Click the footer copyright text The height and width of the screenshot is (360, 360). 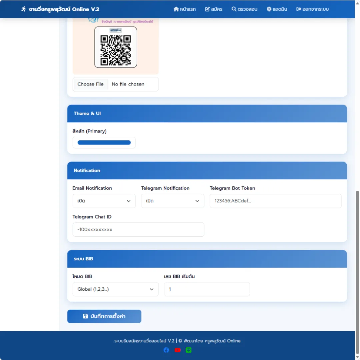[x=177, y=341]
